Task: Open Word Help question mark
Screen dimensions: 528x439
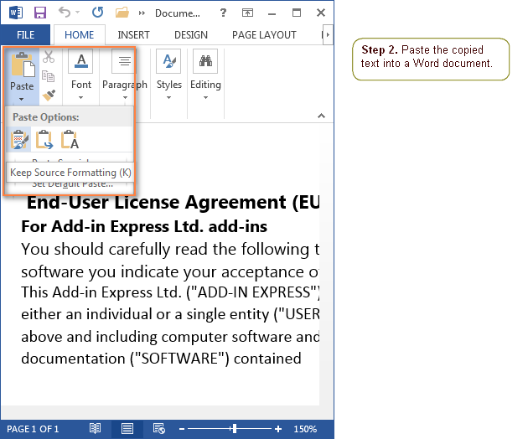Action: click(223, 13)
